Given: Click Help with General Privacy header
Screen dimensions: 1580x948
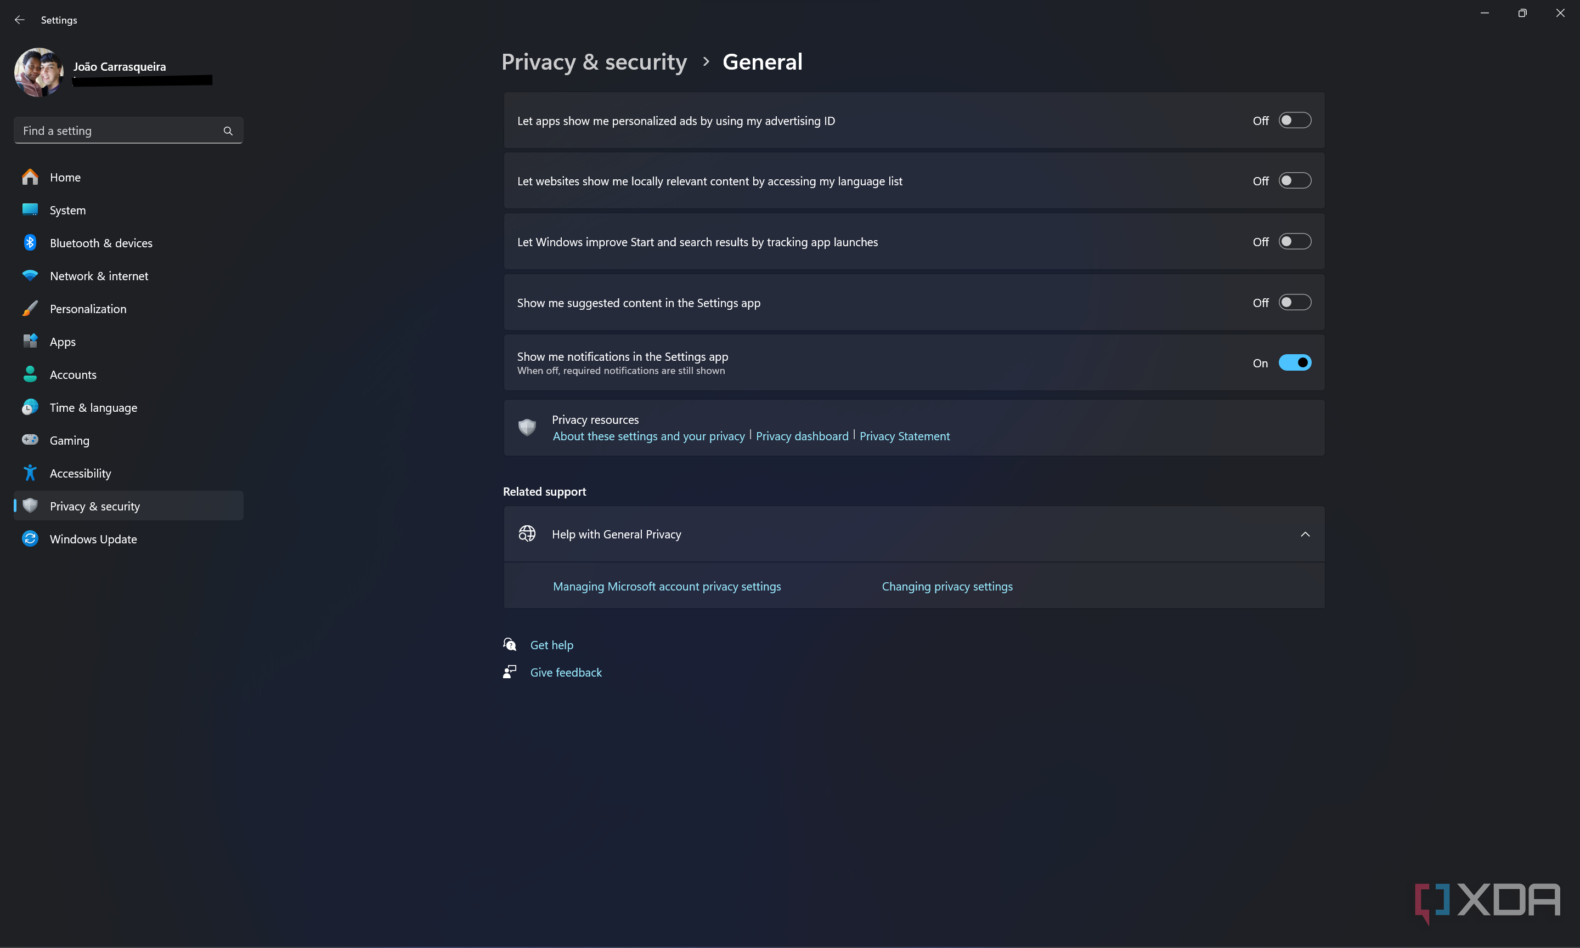Looking at the screenshot, I should point(914,534).
